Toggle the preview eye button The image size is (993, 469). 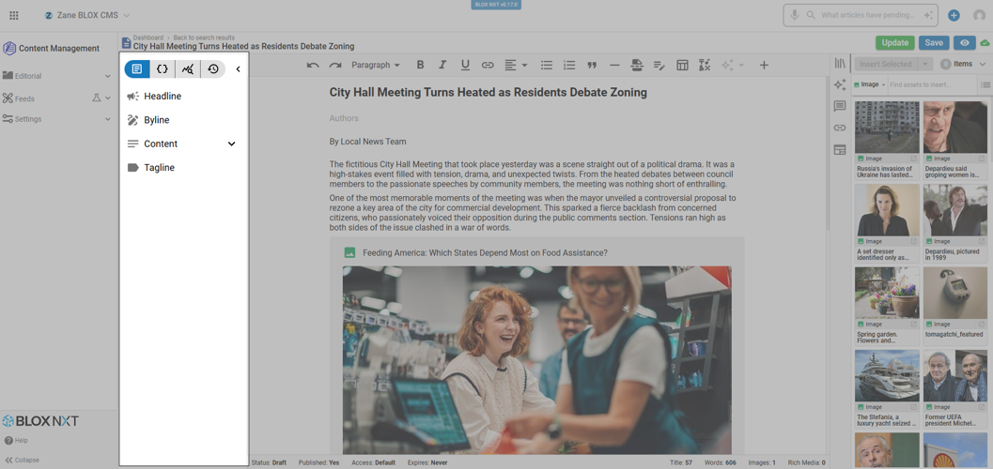965,42
